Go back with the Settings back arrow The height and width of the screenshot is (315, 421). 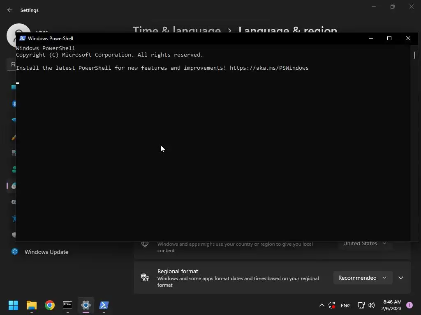10,10
